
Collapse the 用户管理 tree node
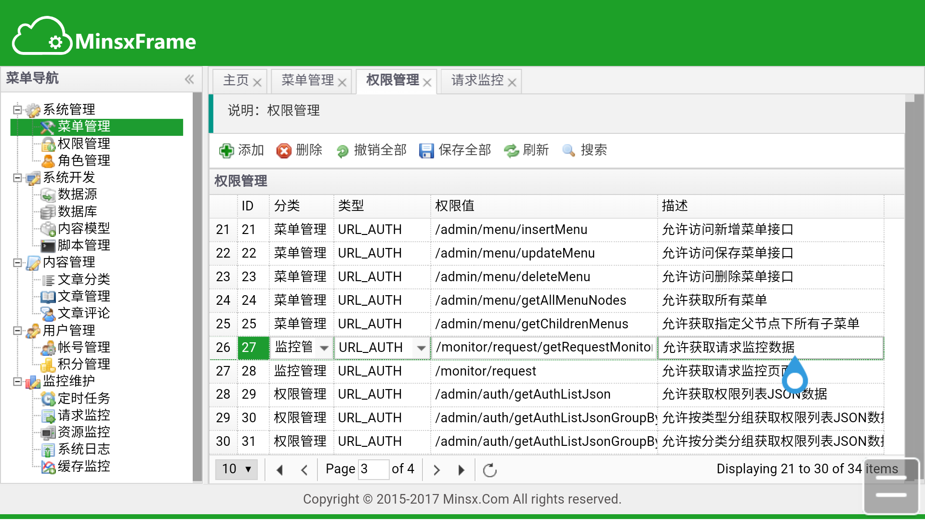[17, 331]
